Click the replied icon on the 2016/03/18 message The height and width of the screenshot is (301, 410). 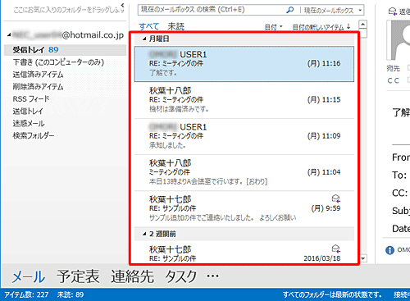pyautogui.click(x=336, y=249)
